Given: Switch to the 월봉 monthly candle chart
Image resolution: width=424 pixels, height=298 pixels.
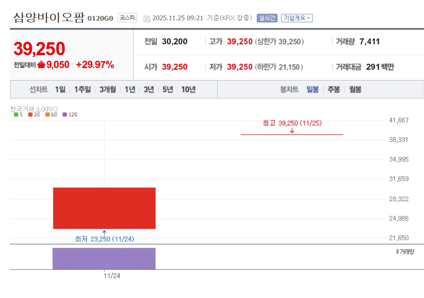Looking at the screenshot, I should pos(355,90).
